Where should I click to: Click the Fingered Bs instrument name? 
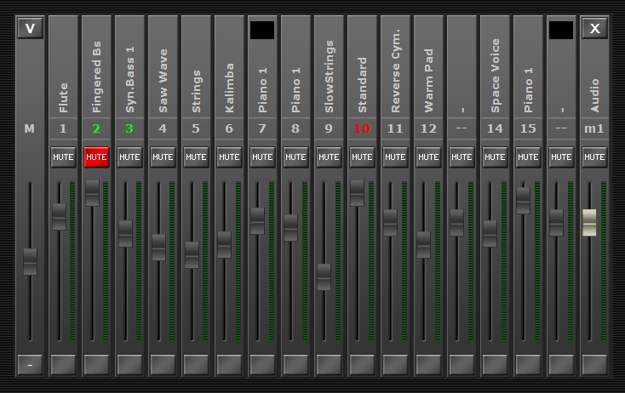96,77
